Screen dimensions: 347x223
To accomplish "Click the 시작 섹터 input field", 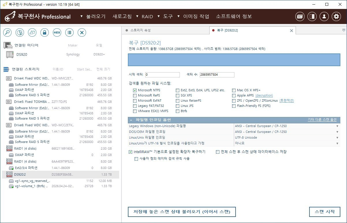I will click(x=162, y=75).
